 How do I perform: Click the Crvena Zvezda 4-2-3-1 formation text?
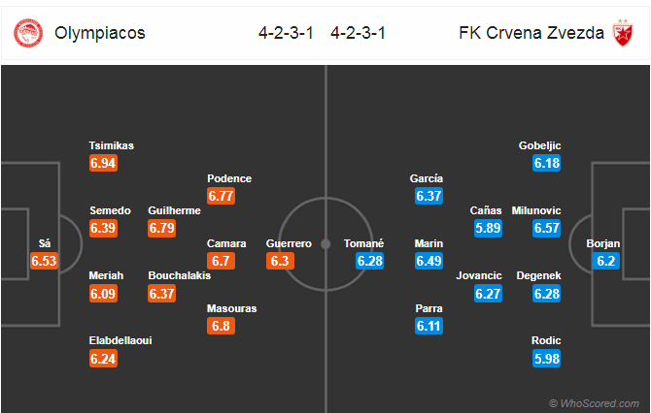tap(358, 33)
